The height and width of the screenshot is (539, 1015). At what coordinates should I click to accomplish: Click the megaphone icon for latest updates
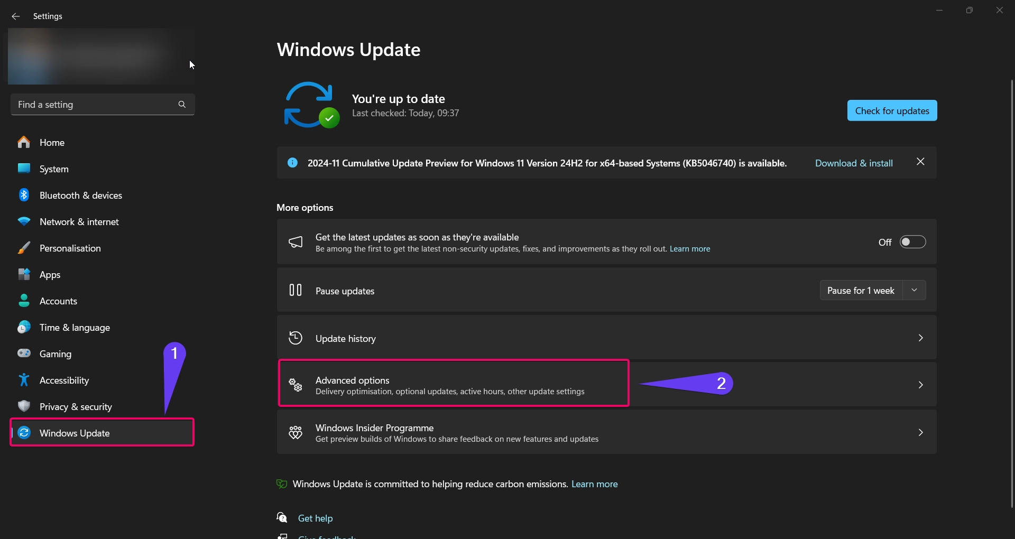(296, 242)
